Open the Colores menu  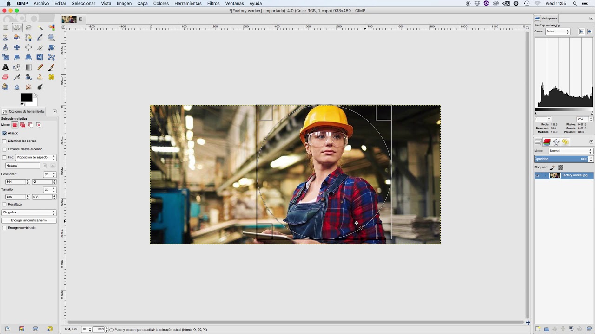click(x=161, y=3)
